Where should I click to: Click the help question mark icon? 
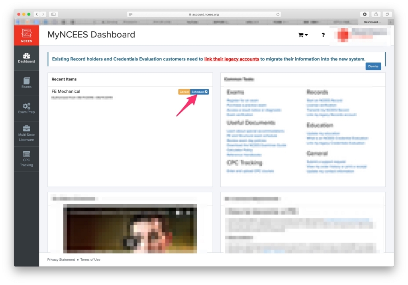coord(323,35)
